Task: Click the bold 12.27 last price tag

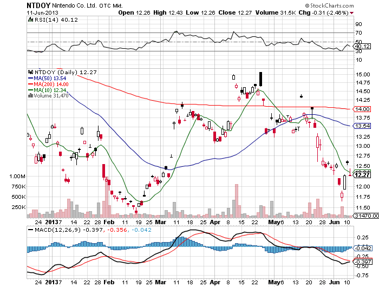Action: [x=362, y=175]
